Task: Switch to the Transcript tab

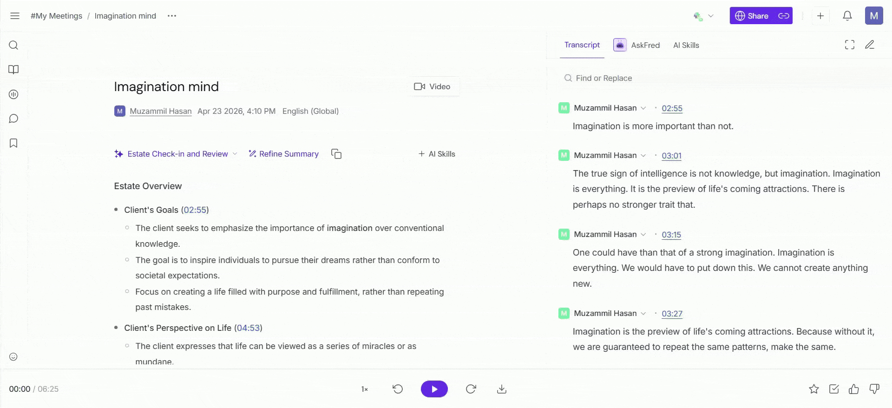Action: pos(582,45)
